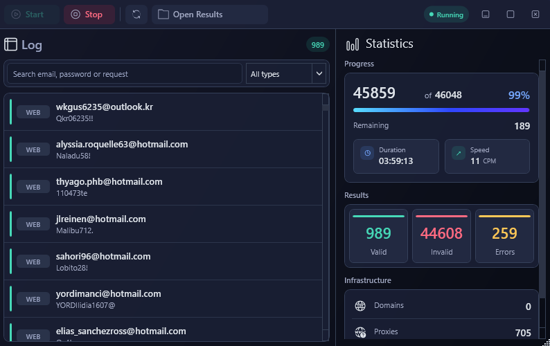550x346 pixels.
Task: Click the duration value 03:59:13
Action: coord(396,161)
